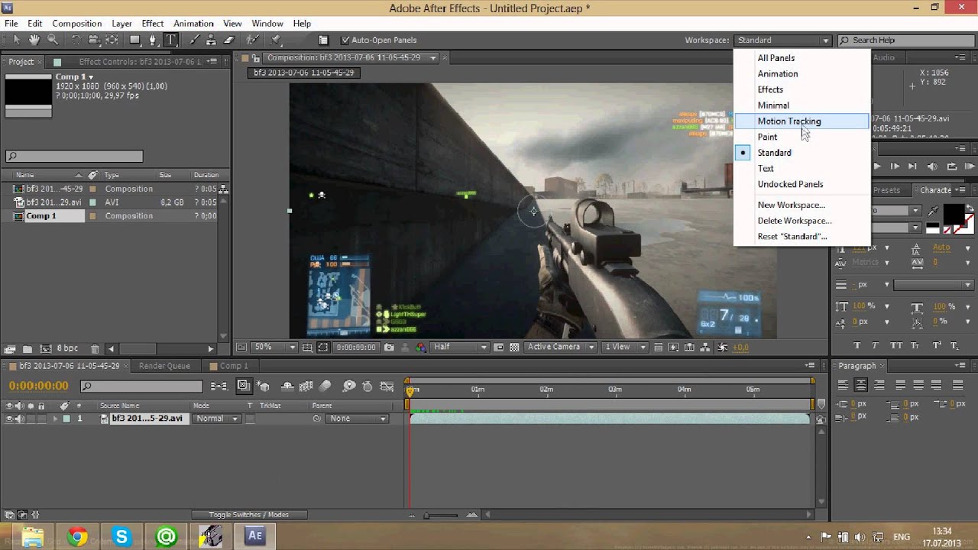The height and width of the screenshot is (550, 978).
Task: Toggle viewer lock on Composition panel
Action: [256, 58]
